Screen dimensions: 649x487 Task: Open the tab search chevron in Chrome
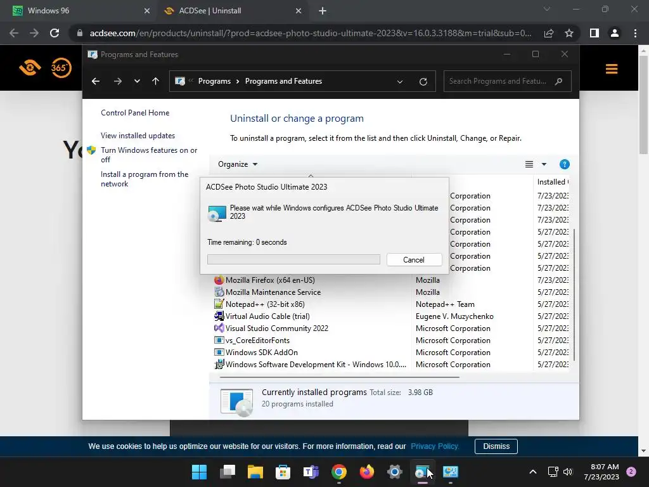click(x=547, y=9)
